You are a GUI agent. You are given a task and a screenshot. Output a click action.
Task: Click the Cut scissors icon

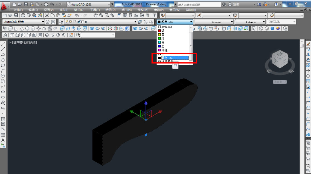[x=47, y=15]
